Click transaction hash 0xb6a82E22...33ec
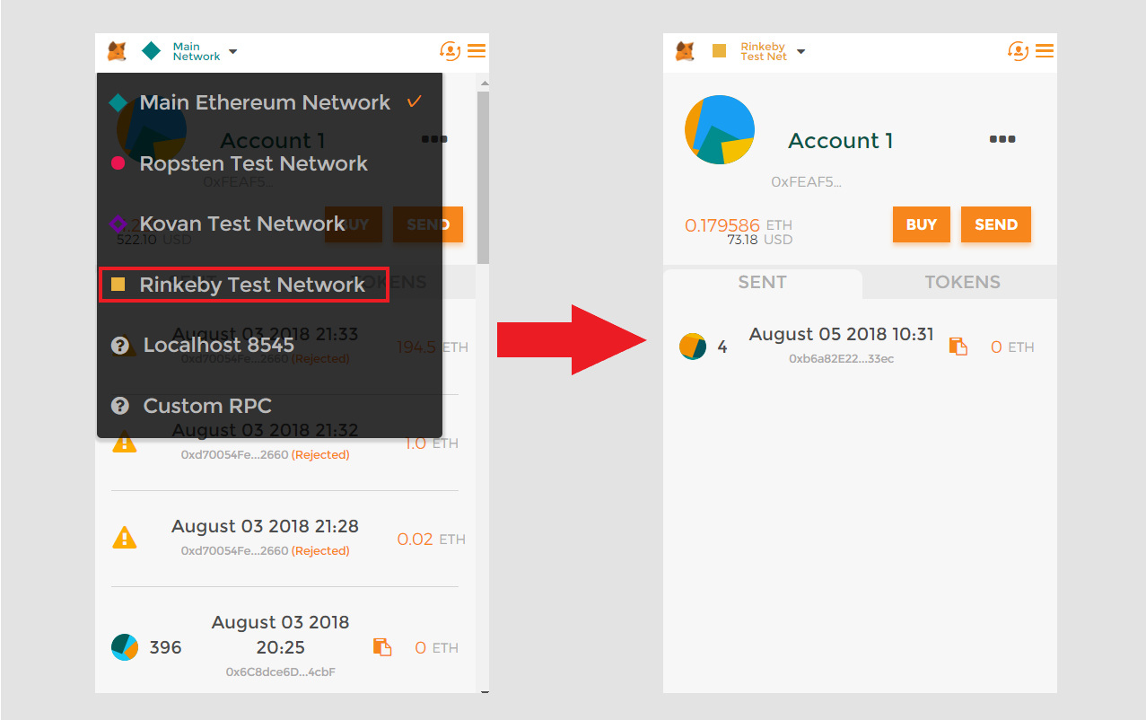The image size is (1146, 720). (x=842, y=359)
